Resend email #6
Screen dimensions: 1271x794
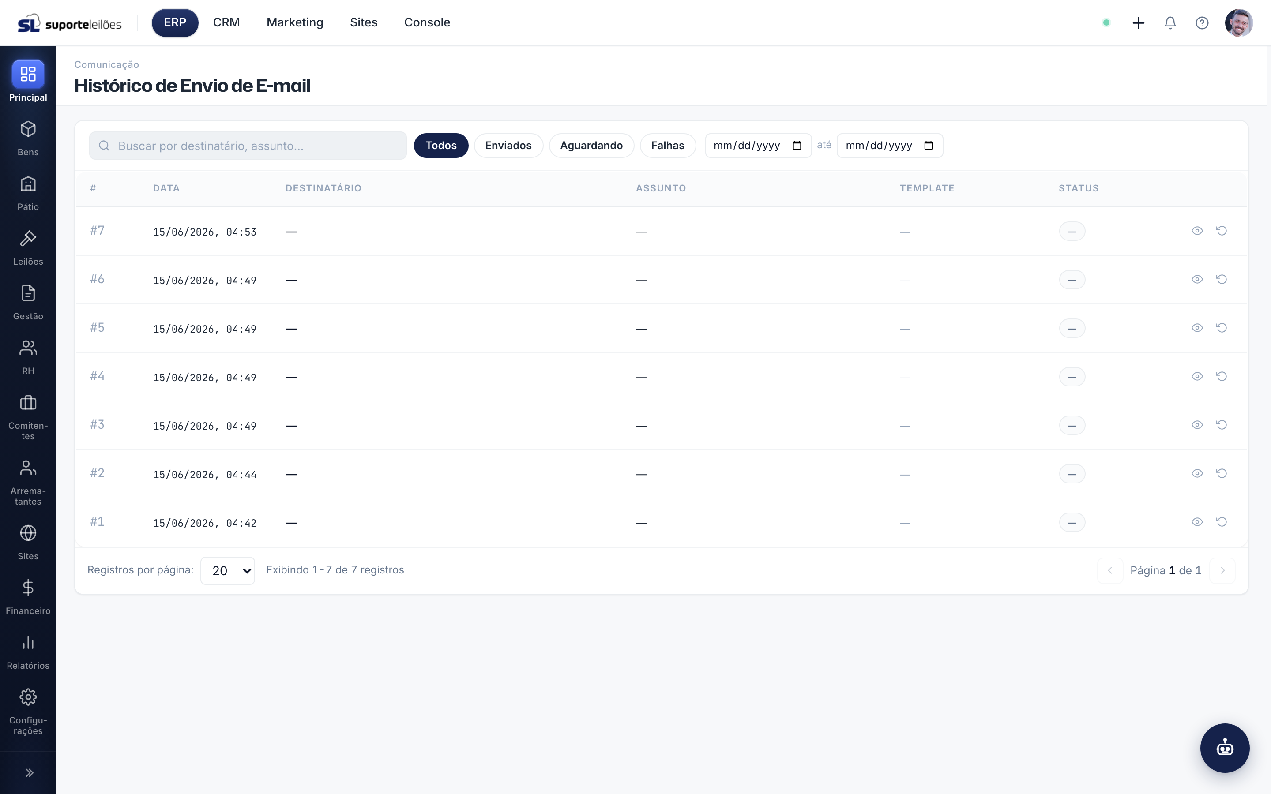coord(1221,279)
